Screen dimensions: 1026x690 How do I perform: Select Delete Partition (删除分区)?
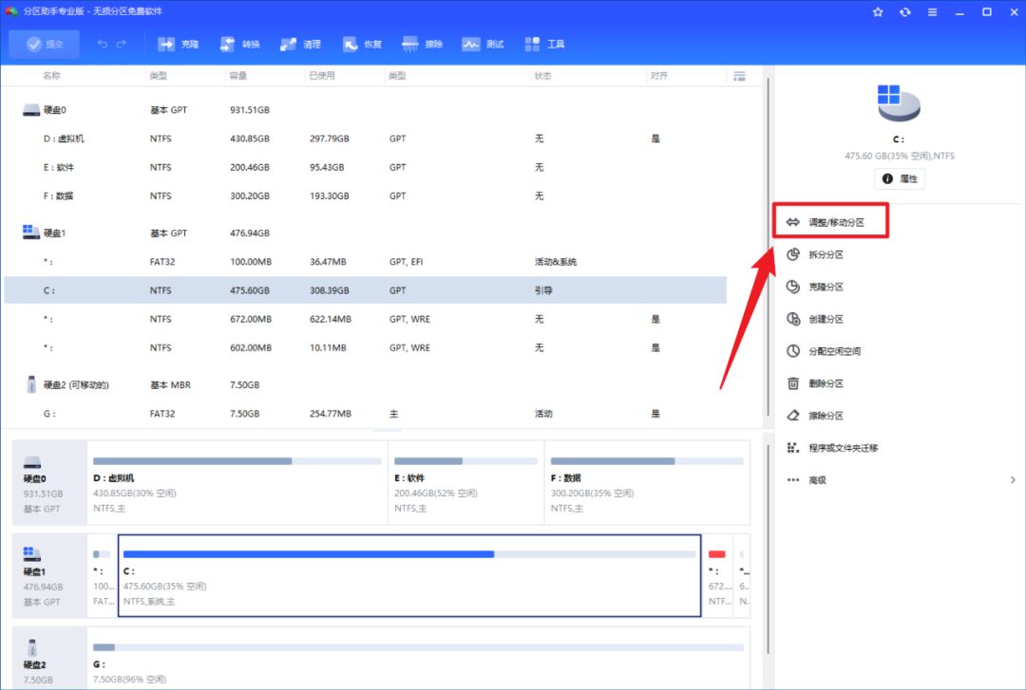pos(815,383)
